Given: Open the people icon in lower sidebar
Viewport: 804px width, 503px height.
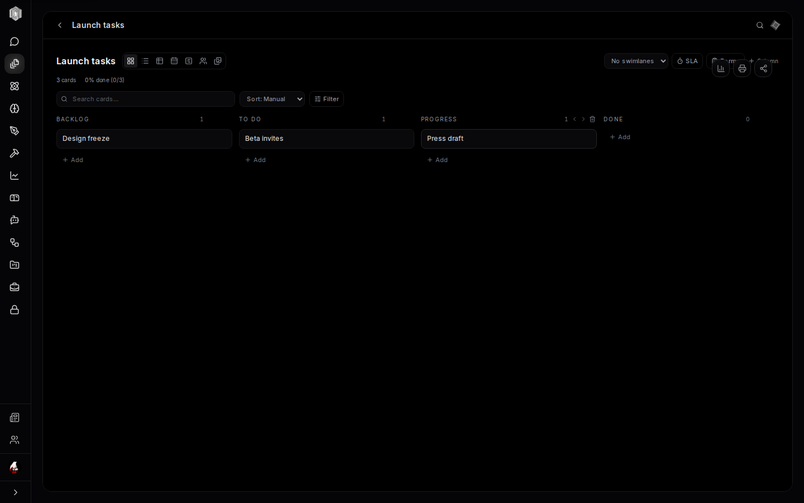Looking at the screenshot, I should pyautogui.click(x=15, y=440).
